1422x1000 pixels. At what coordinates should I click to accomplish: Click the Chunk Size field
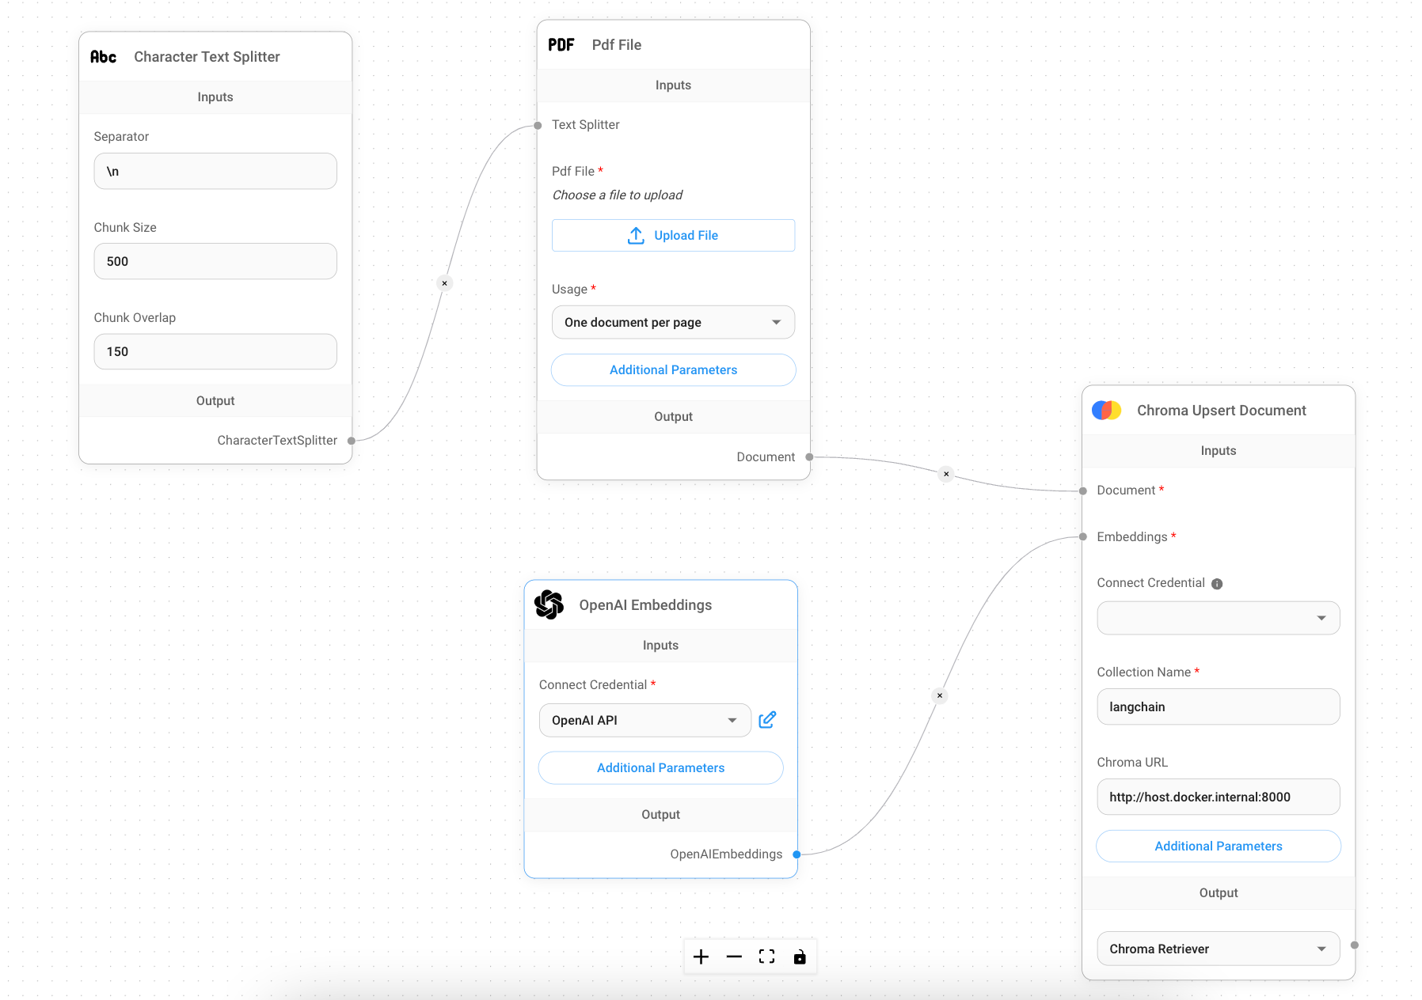(x=215, y=261)
